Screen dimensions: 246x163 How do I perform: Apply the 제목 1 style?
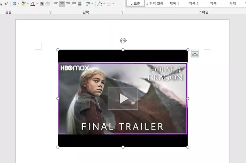[174, 4]
